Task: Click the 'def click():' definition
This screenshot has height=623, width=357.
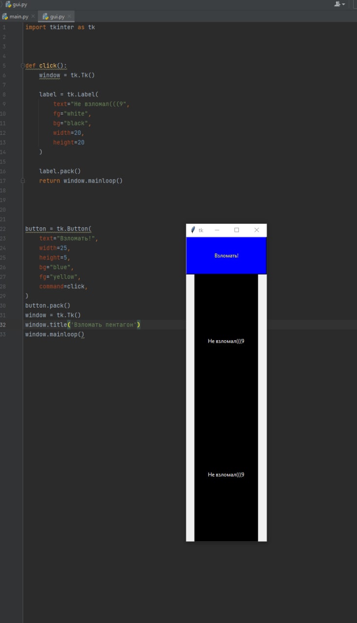Action: [46, 66]
